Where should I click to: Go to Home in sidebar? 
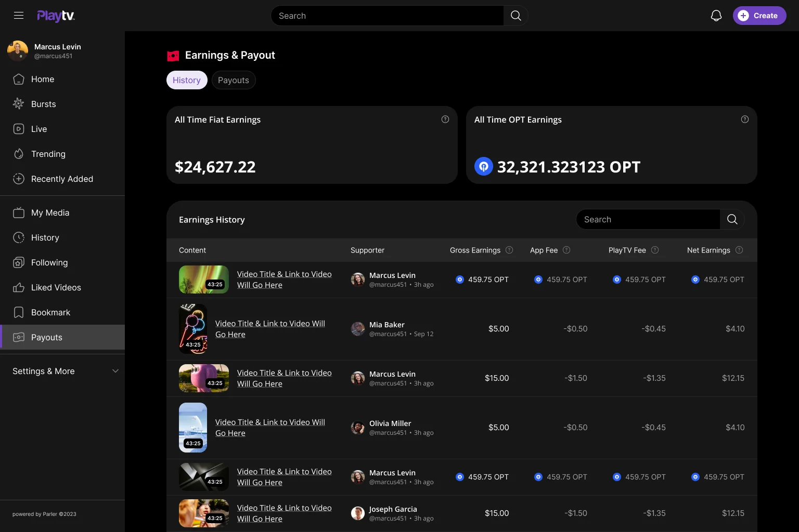(x=62, y=79)
